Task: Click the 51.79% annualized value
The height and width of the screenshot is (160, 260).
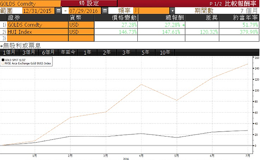Action: pos(250,25)
